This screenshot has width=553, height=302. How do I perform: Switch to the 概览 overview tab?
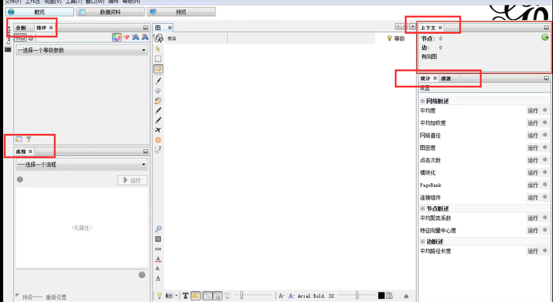click(39, 12)
